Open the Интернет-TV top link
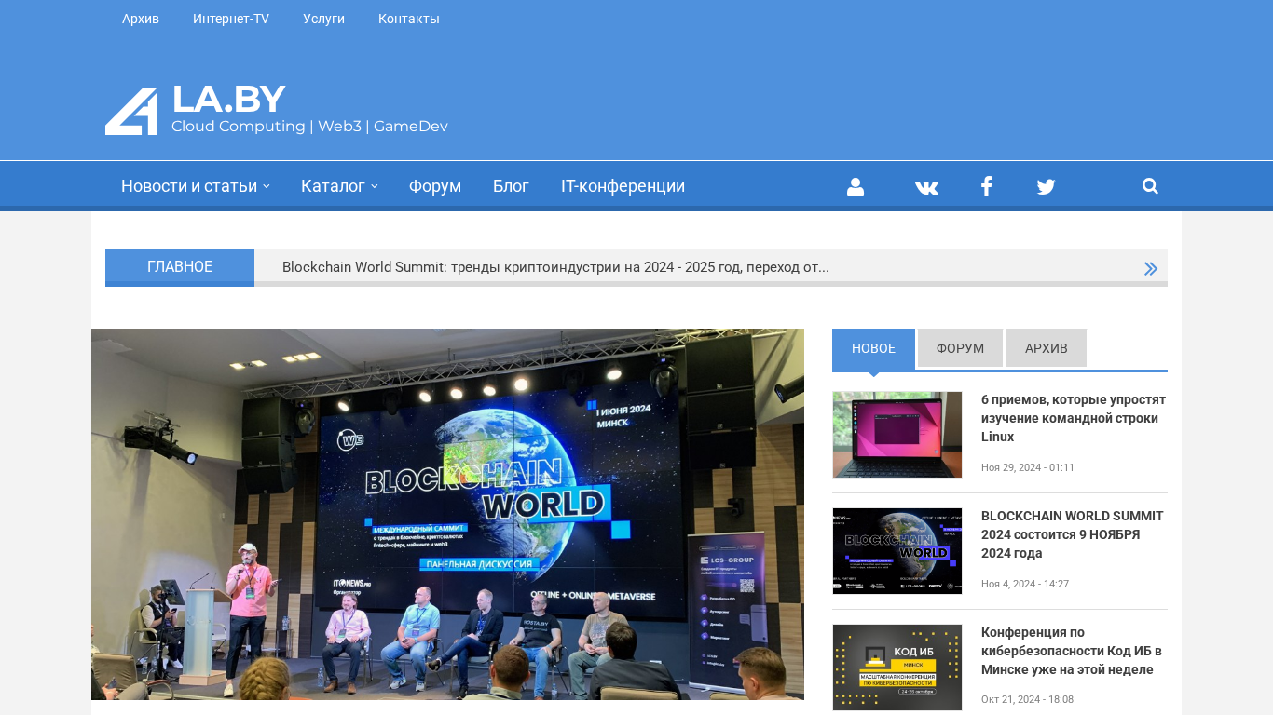This screenshot has height=715, width=1273. click(231, 19)
